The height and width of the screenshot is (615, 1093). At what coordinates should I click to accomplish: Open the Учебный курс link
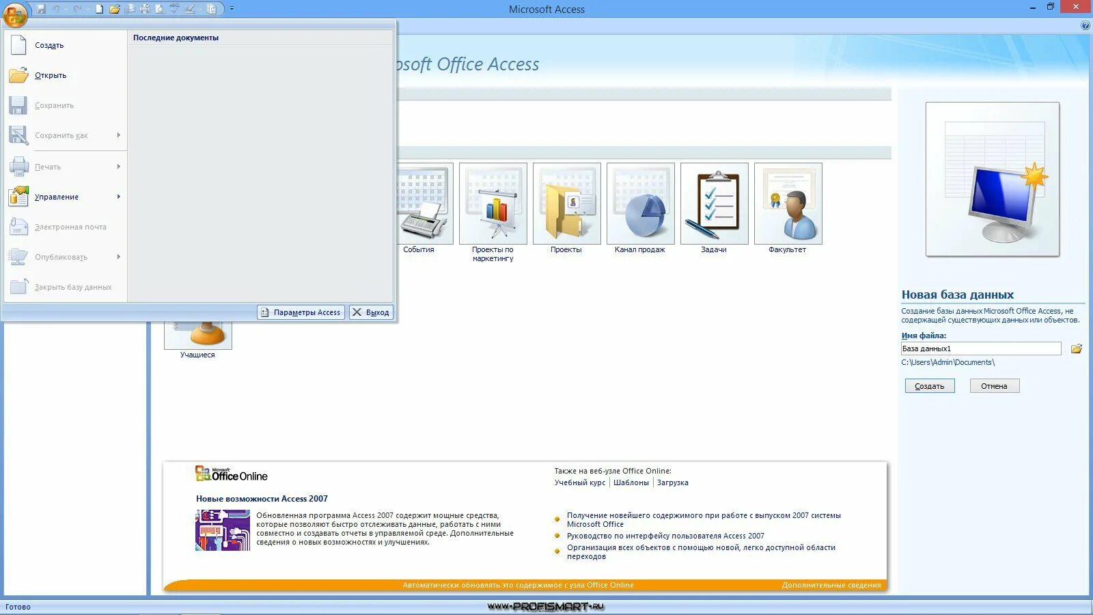click(580, 482)
